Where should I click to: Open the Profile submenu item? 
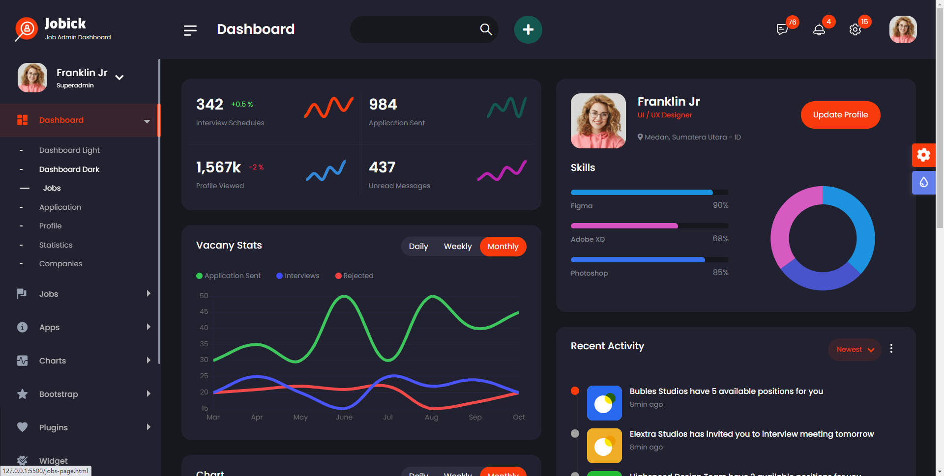pos(50,226)
